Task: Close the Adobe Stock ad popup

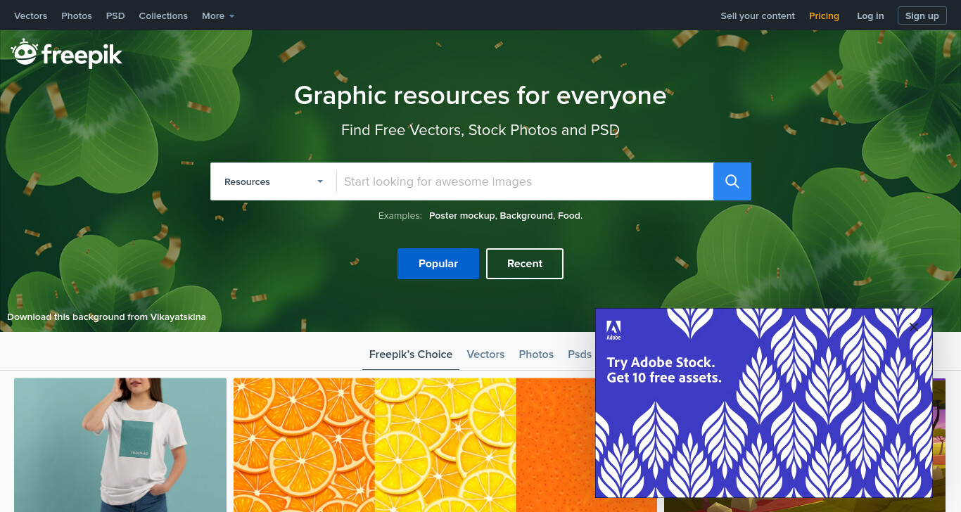Action: tap(914, 326)
